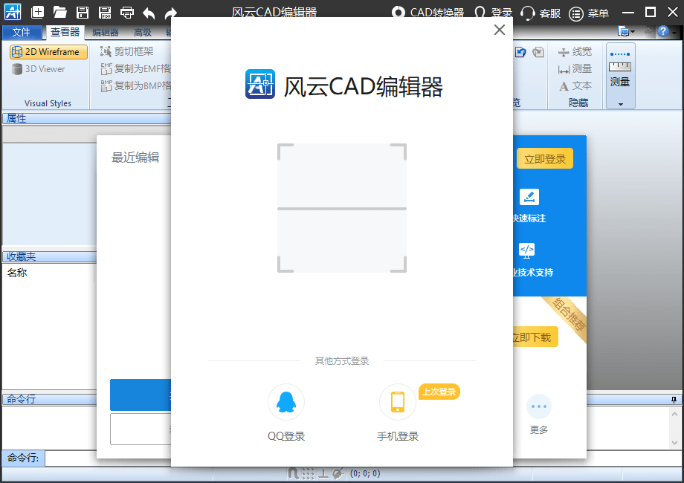The image size is (684, 483).
Task: Click the 其他方式登录 label
Action: click(x=342, y=361)
